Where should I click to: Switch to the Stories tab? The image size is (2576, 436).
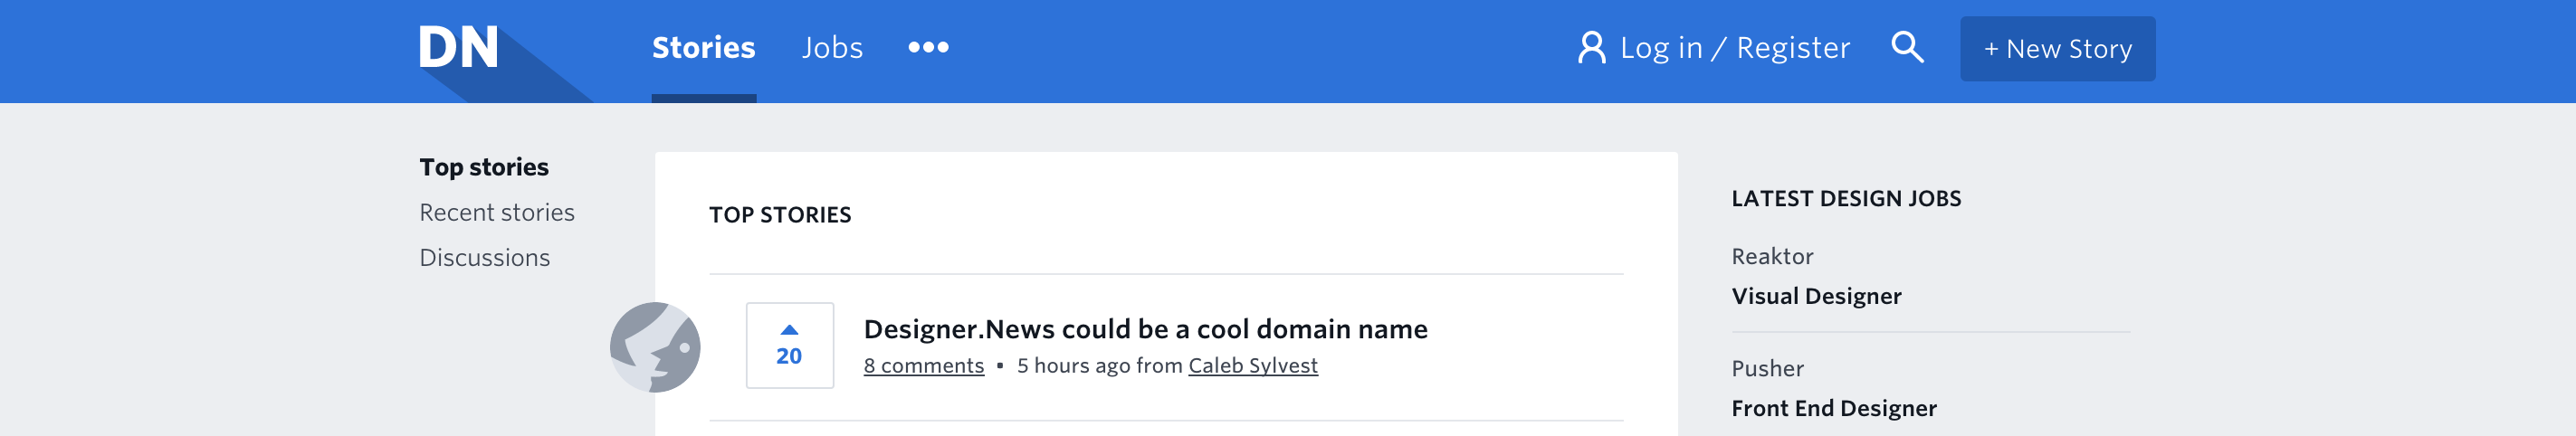tap(703, 47)
